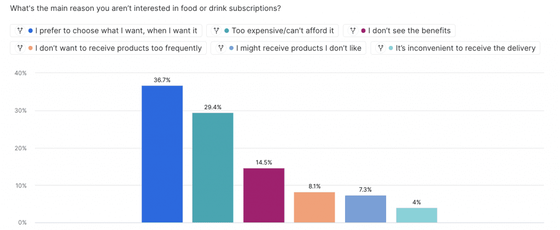Select the orange bar showing 8.1%

[x=314, y=208]
